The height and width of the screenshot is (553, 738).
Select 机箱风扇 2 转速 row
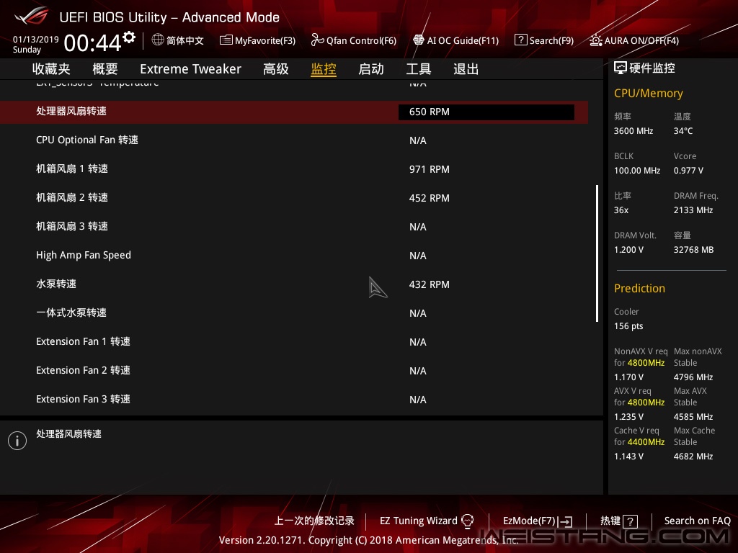click(x=294, y=197)
